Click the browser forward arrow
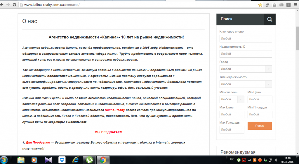 (8, 5)
